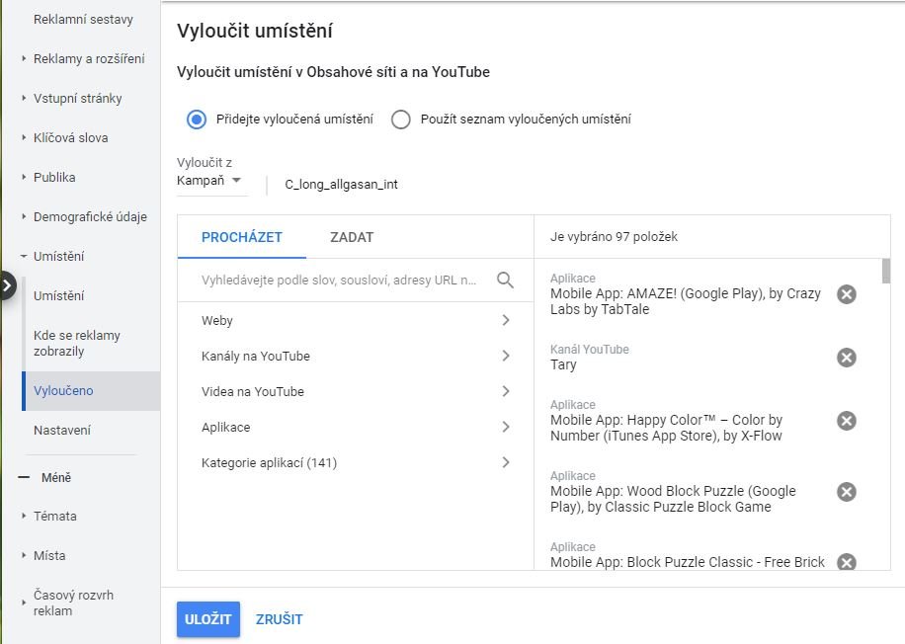Open the Weby category chevron
This screenshot has height=644, width=905.
click(506, 320)
